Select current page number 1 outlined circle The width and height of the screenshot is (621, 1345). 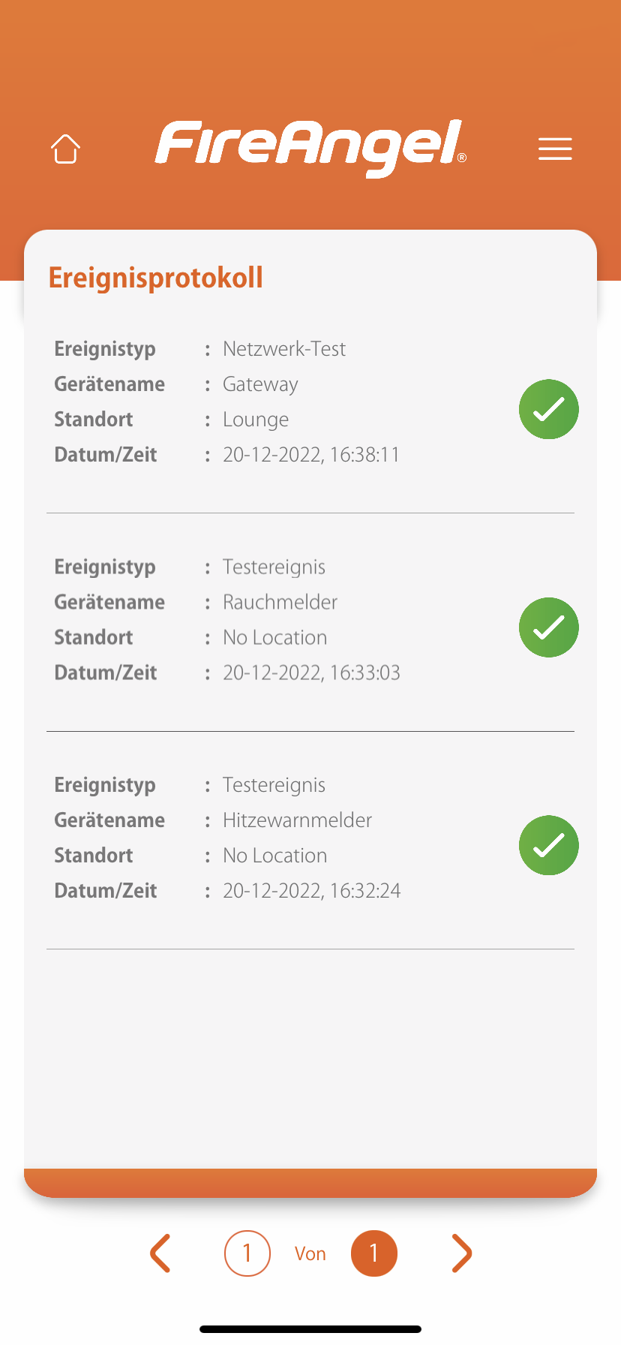tap(247, 1253)
